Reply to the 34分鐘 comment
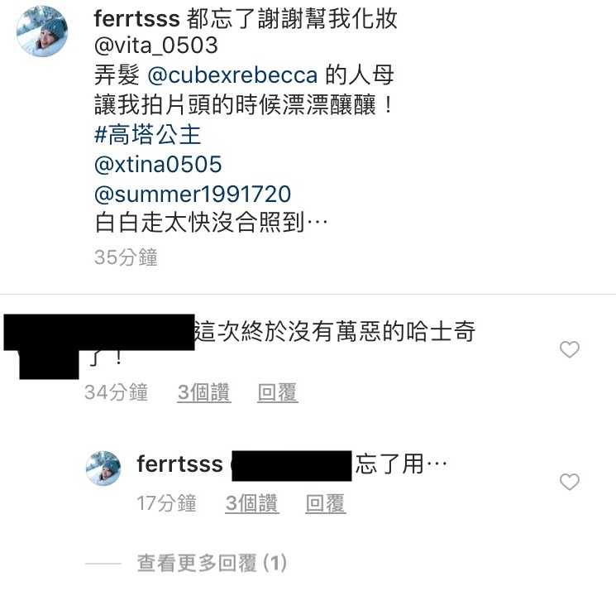 tap(277, 392)
